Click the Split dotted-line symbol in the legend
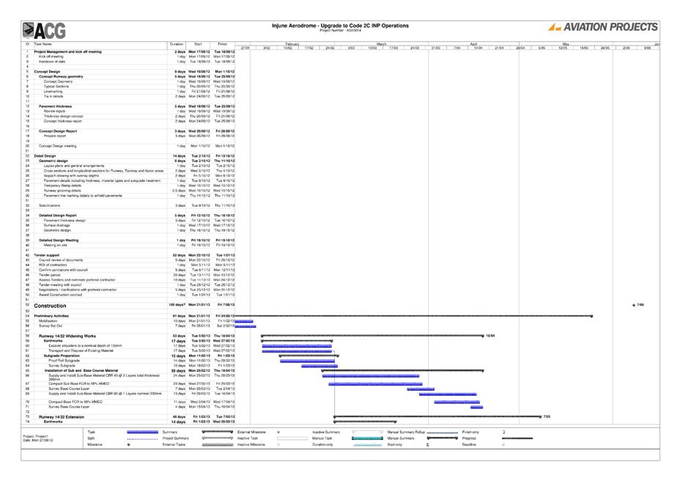Image resolution: width=680 pixels, height=481 pixels. coord(143,438)
